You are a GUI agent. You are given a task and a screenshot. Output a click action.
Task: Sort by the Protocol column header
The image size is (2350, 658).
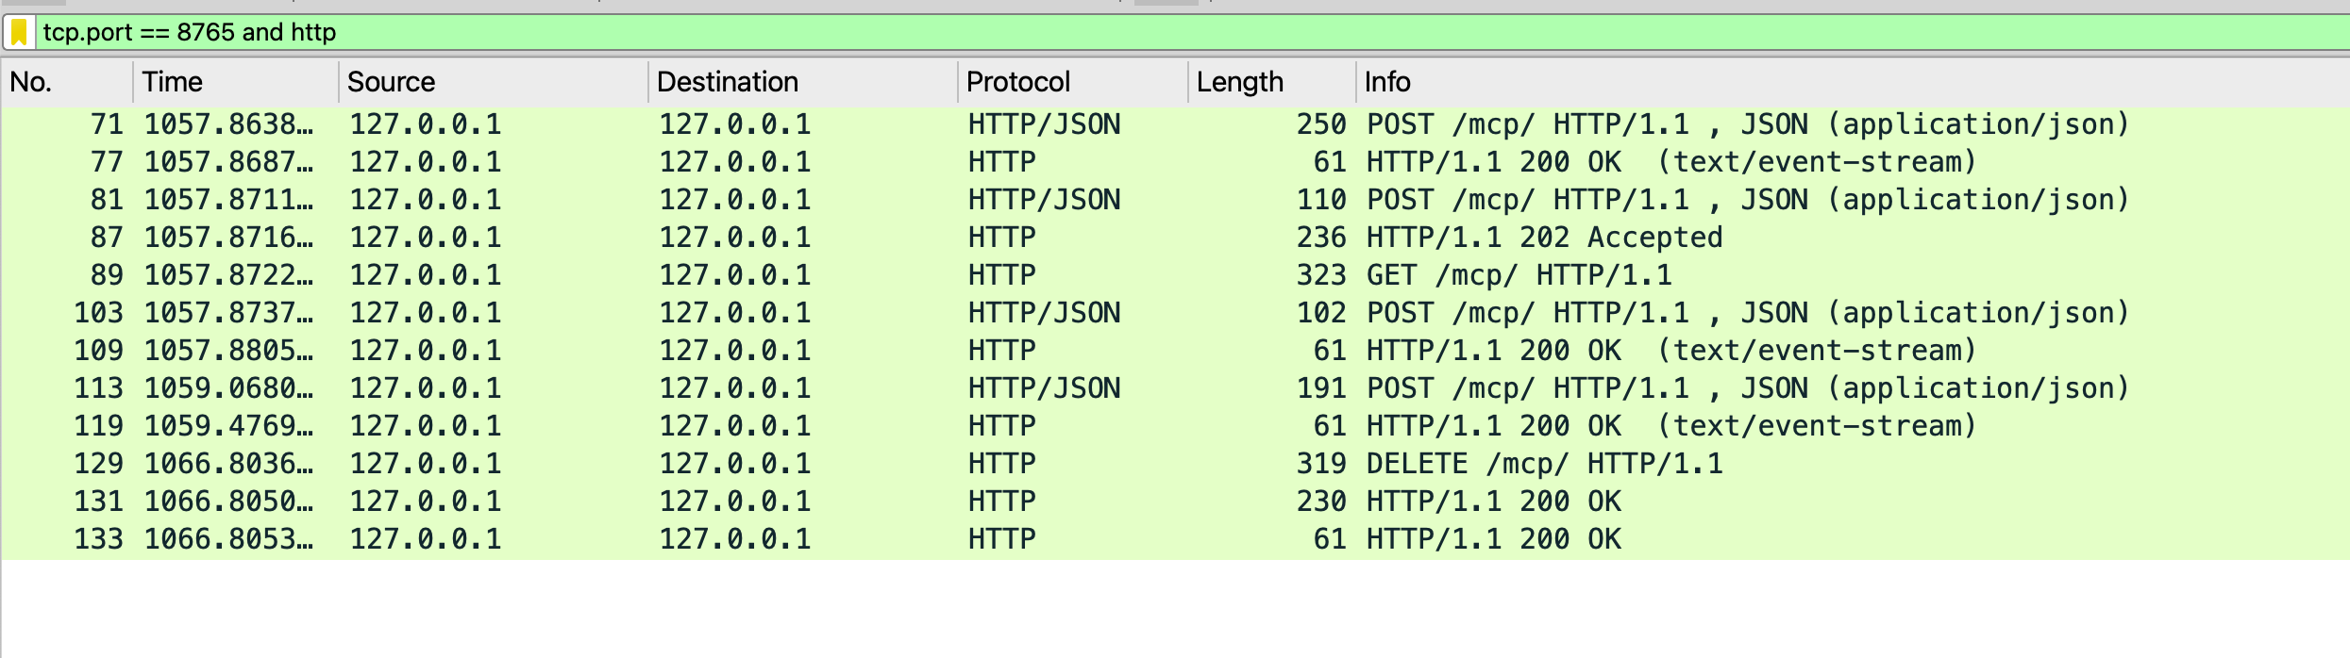(1073, 82)
